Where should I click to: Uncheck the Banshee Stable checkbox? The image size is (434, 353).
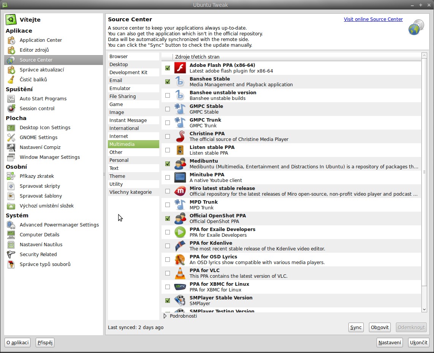168,82
